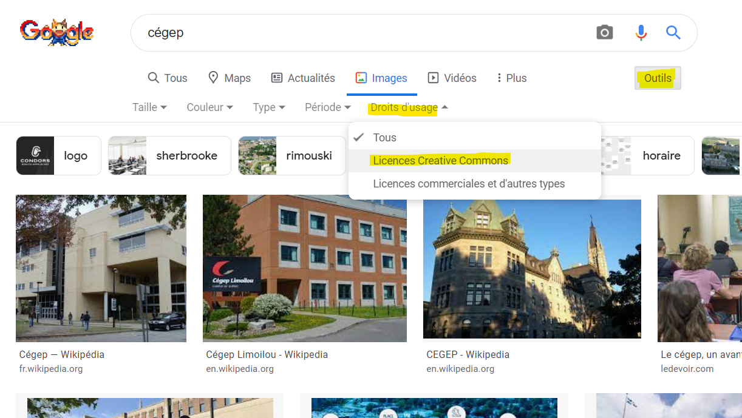Image resolution: width=742 pixels, height=418 pixels.
Task: Go to the Actualités tab
Action: (x=303, y=78)
